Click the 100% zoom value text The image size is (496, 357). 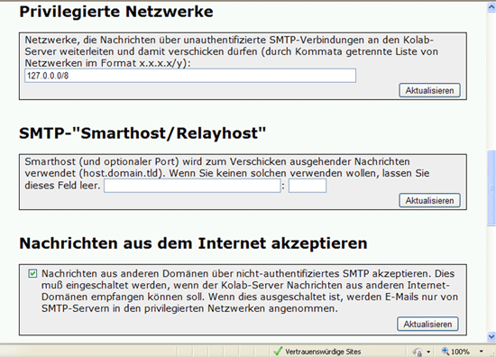point(460,352)
